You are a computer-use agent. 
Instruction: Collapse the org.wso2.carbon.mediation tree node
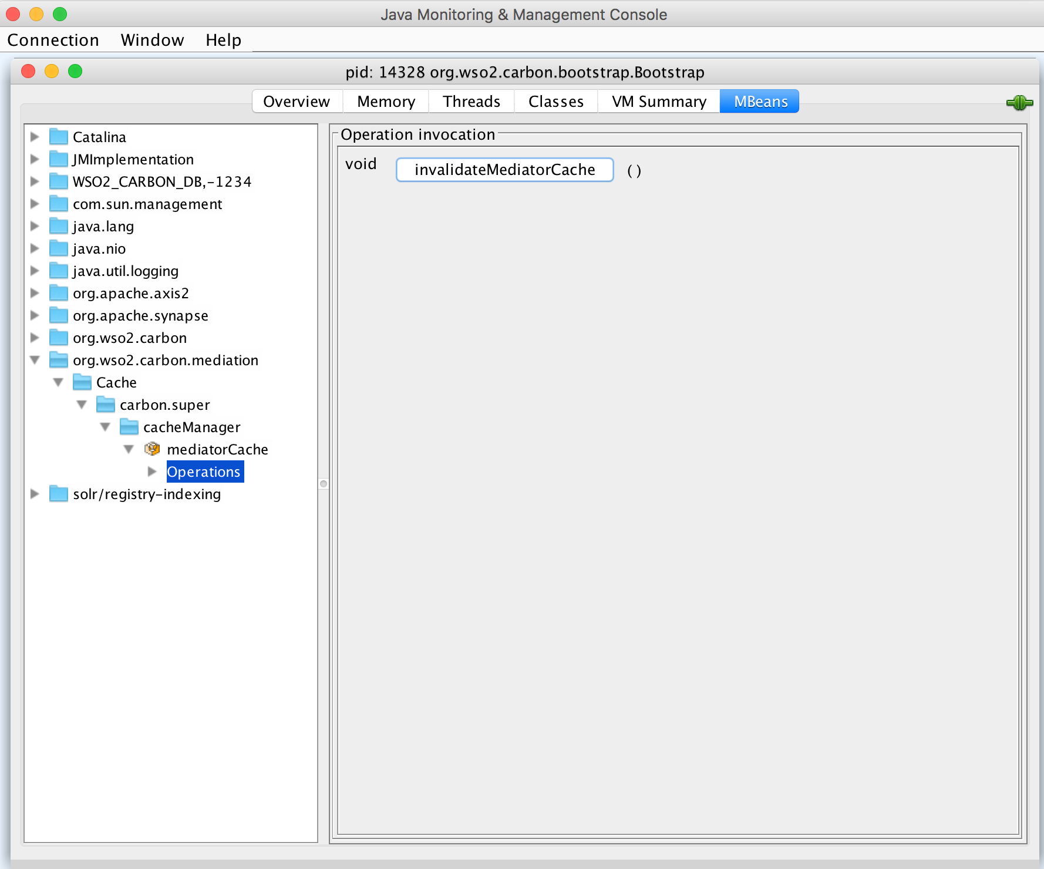(35, 360)
